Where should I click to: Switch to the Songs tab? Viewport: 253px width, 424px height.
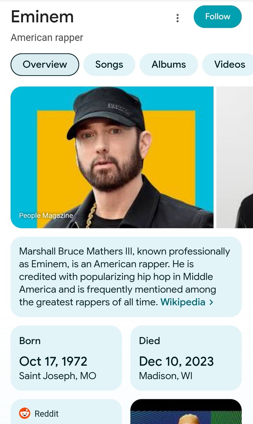[109, 64]
